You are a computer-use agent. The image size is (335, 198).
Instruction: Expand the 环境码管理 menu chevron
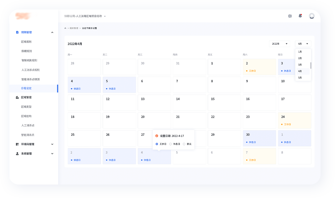(52, 144)
